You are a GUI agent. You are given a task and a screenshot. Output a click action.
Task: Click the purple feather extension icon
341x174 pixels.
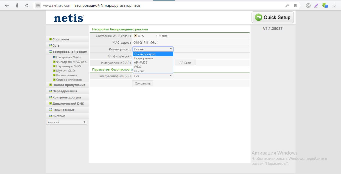coord(316,5)
